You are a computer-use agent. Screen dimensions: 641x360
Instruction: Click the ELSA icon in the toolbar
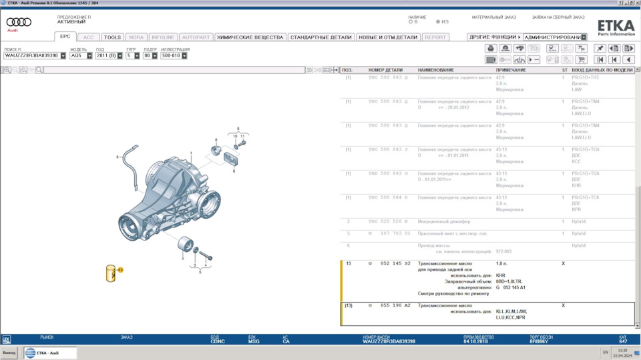(552, 48)
